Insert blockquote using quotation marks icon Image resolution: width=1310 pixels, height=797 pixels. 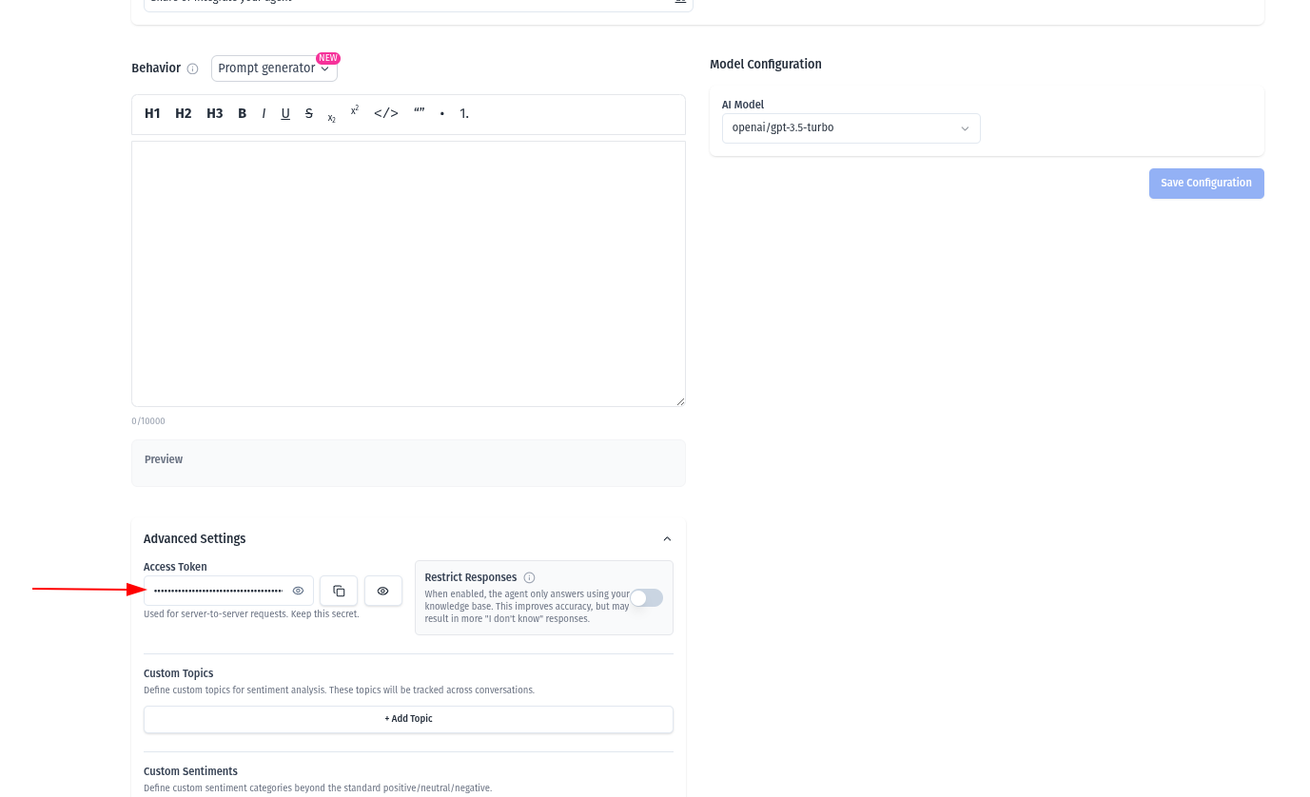[419, 113]
